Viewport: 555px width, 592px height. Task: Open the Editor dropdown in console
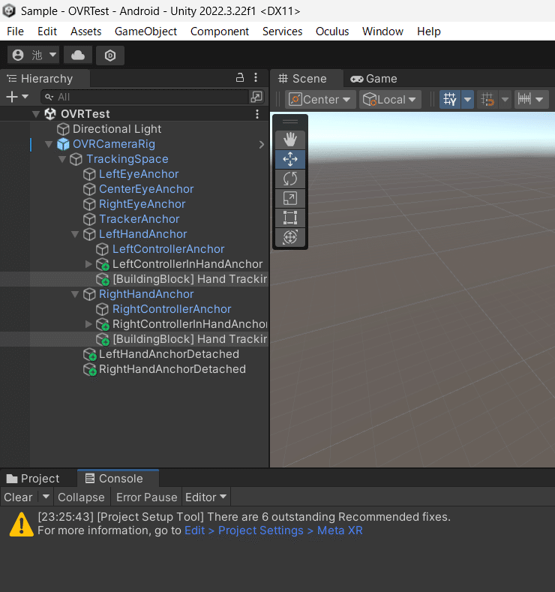coord(206,497)
